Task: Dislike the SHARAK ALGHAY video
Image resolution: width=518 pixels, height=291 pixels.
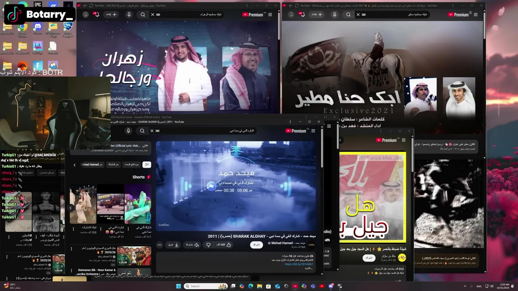Action: tap(208, 245)
